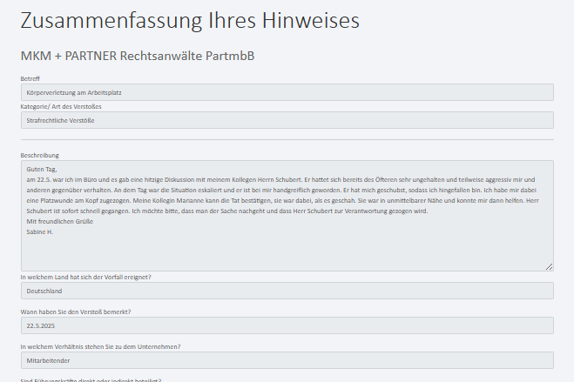Click the MKM + PARTNER Rechtsanwälte PartmbB subtitle
Screen dimensions: 574x382
pos(137,56)
